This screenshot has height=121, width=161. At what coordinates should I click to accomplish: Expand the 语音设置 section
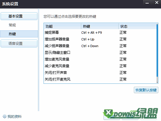click(19, 44)
